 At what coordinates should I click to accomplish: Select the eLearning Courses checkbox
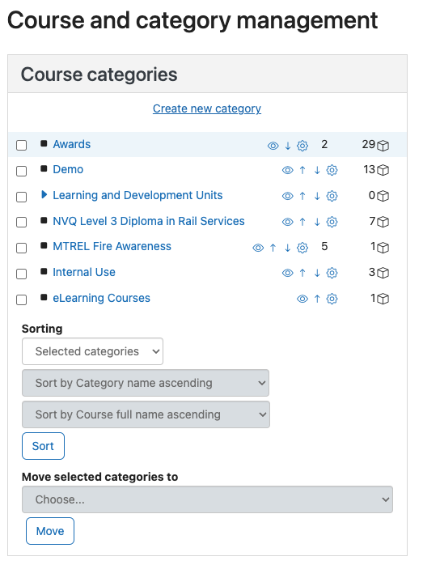[x=22, y=299]
